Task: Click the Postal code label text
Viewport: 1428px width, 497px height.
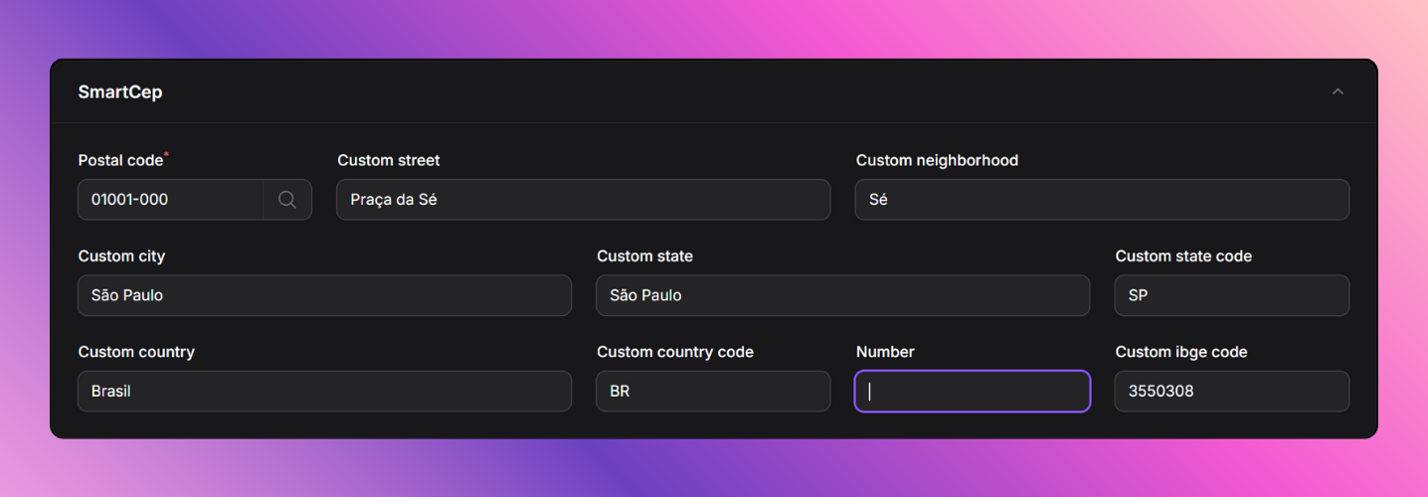Action: 120,160
